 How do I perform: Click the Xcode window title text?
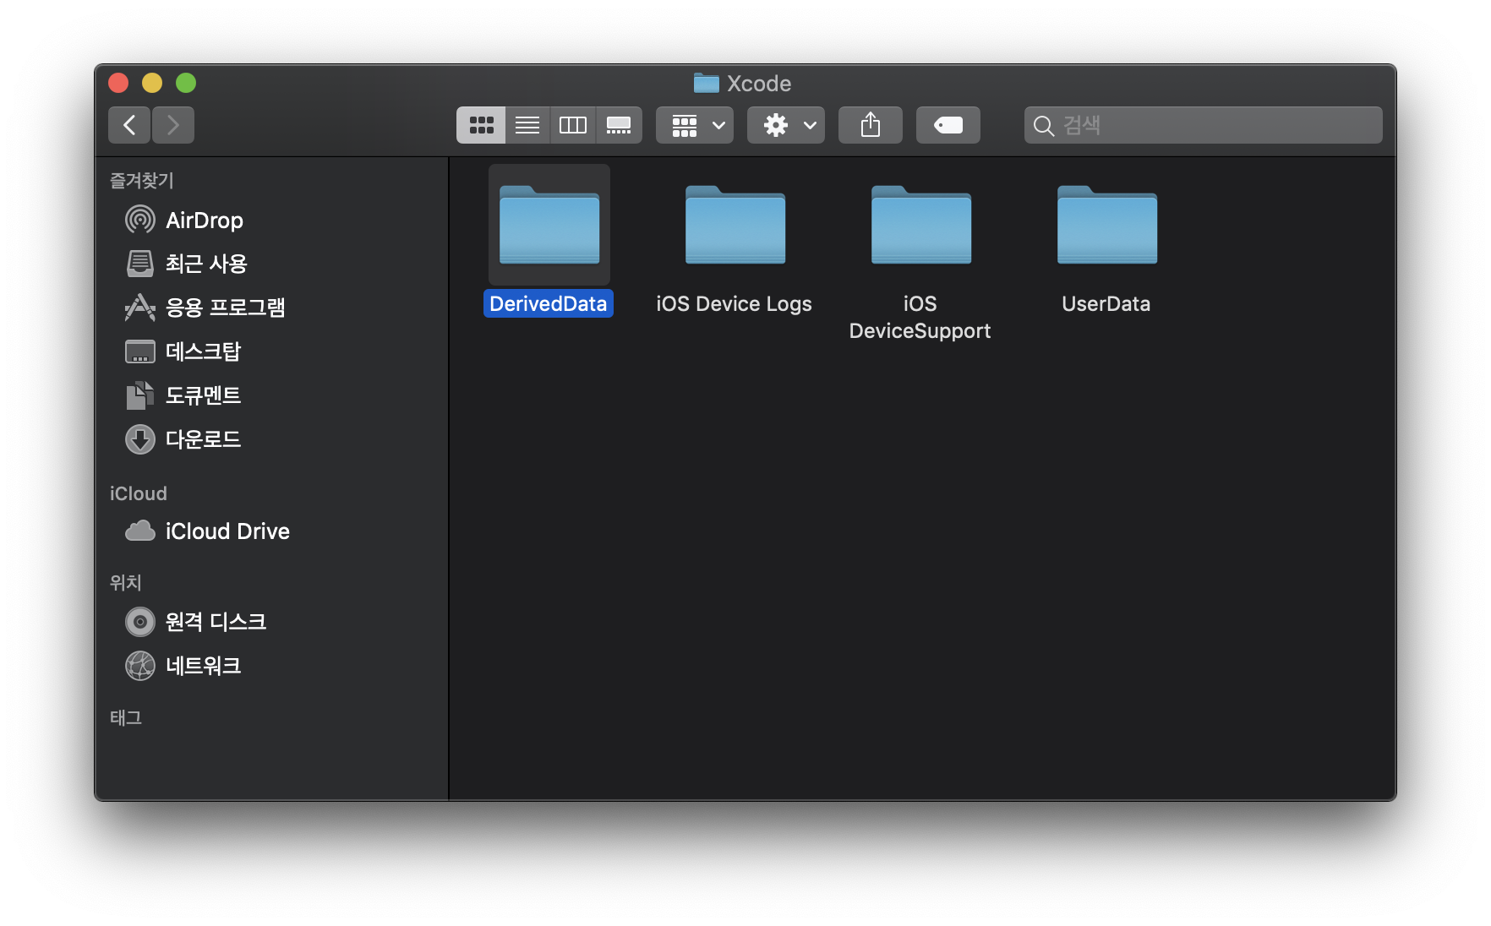click(759, 84)
